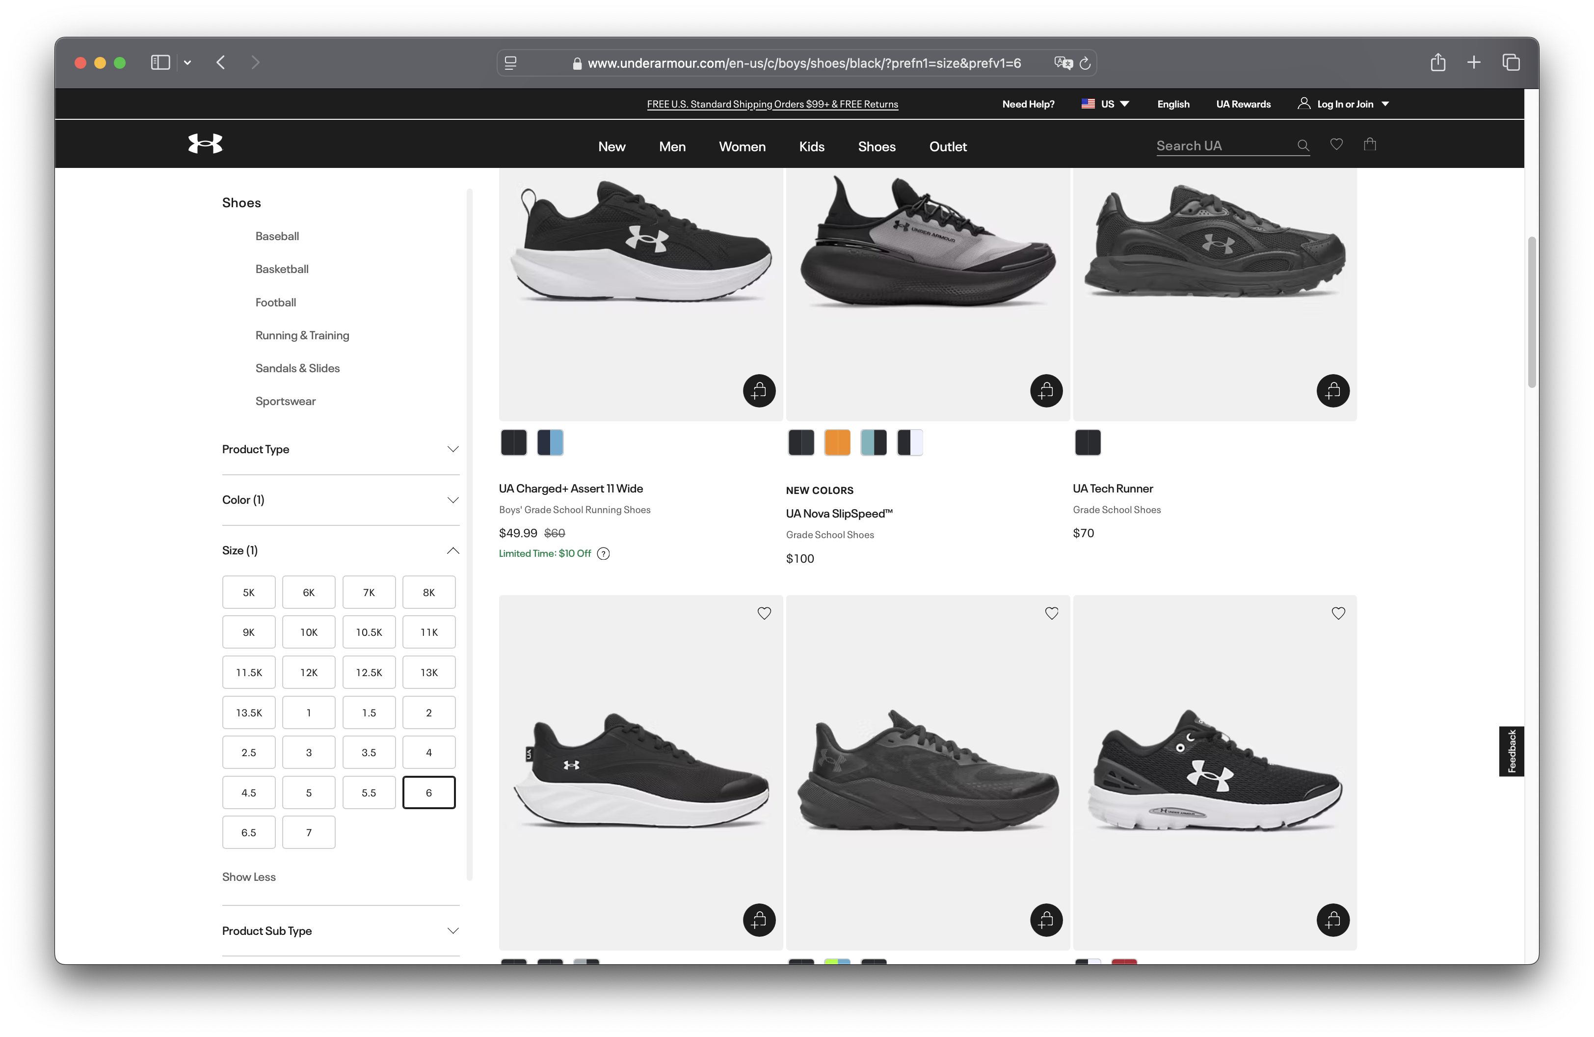Reload the page
The width and height of the screenshot is (1594, 1037).
[x=1085, y=63]
